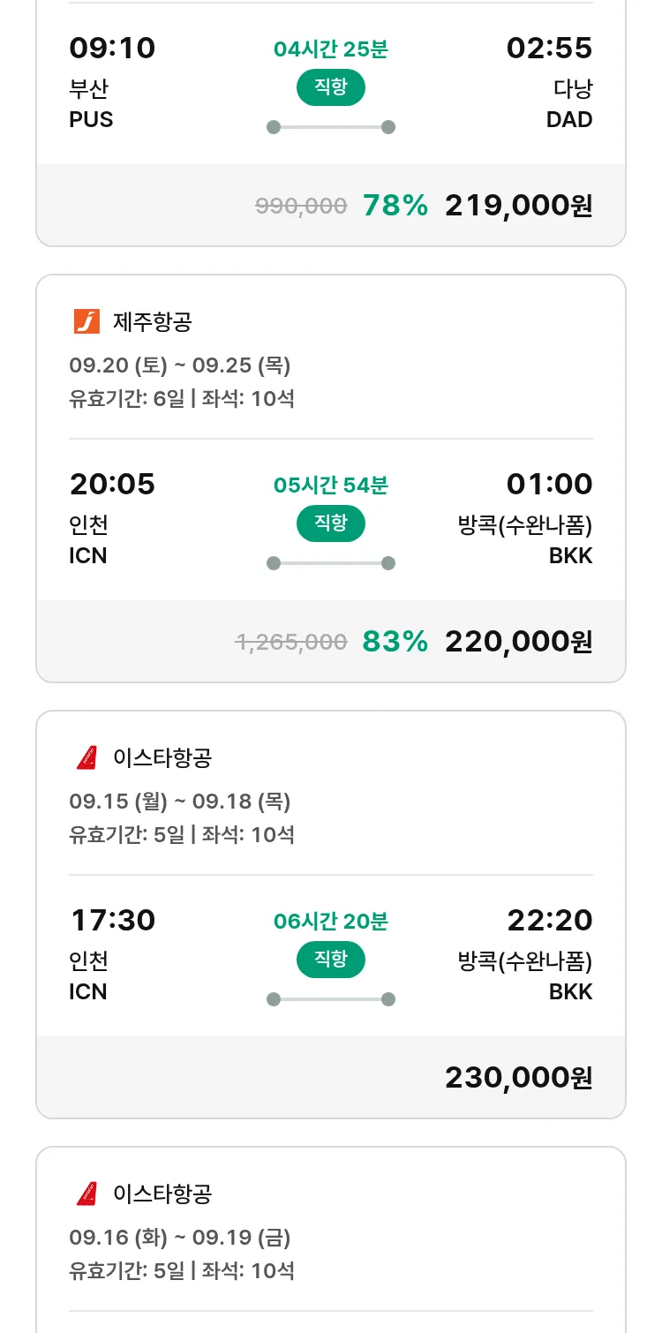
Task: Click the 09.16 (화) ~ 09.19 (금) date range
Action: 180,1238
